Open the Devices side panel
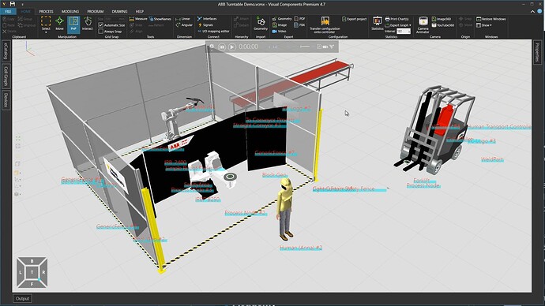Image resolution: width=545 pixels, height=306 pixels. [x=6, y=100]
